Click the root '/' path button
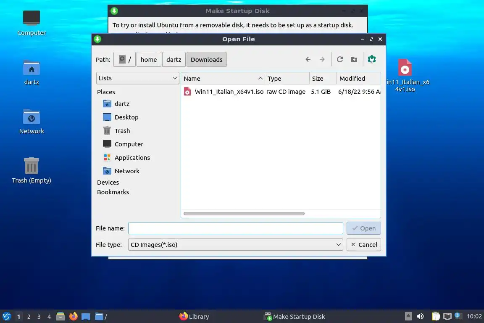Image resolution: width=484 pixels, height=323 pixels. (x=124, y=59)
